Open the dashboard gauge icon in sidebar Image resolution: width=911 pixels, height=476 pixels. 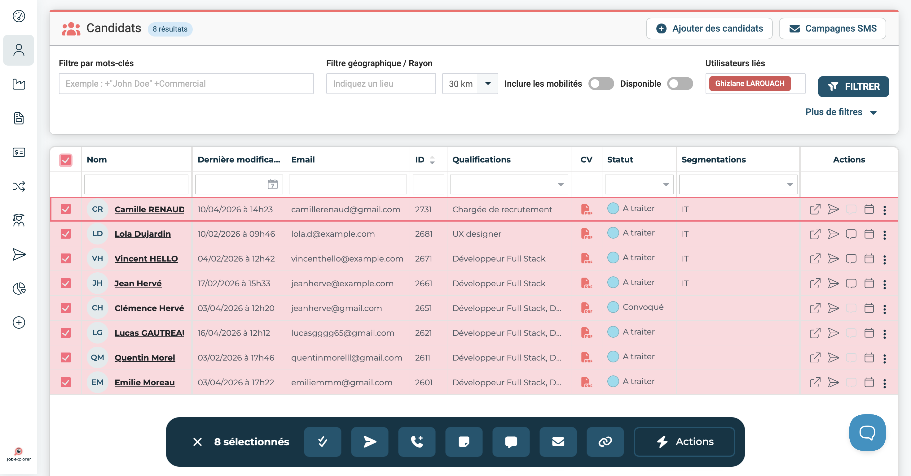[x=19, y=16]
